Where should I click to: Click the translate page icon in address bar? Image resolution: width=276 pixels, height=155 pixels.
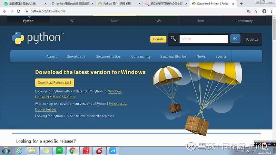249,11
